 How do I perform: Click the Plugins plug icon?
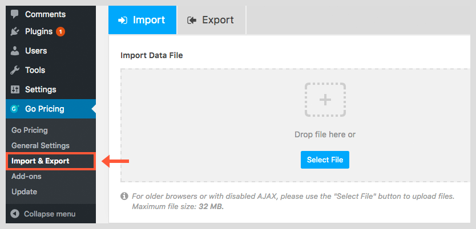[x=15, y=31]
